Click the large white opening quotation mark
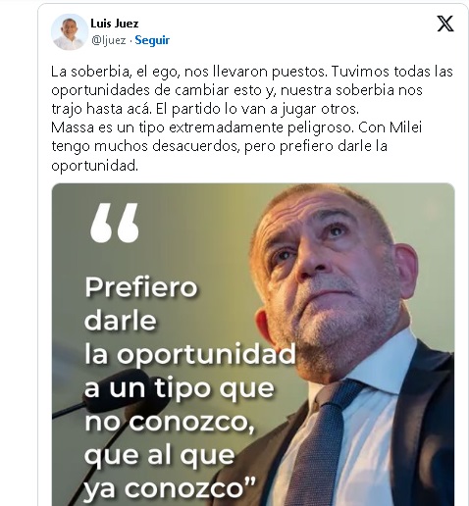 point(115,223)
